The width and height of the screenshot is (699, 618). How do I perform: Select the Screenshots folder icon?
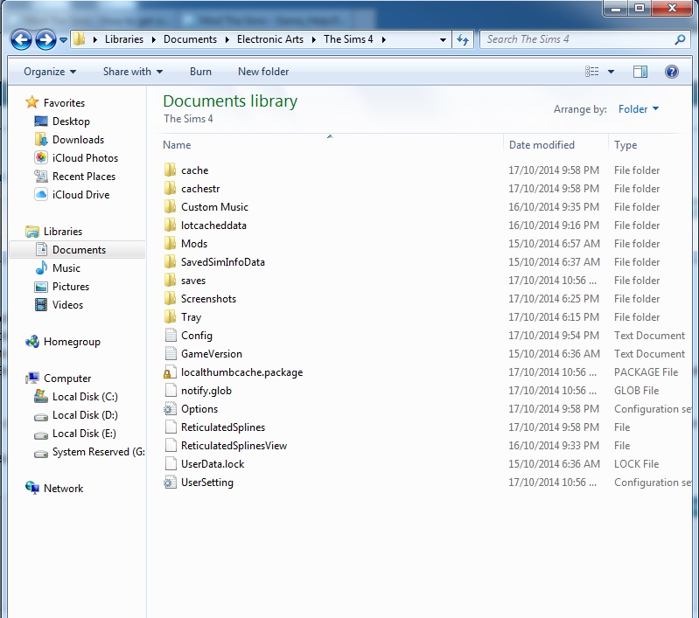click(170, 299)
